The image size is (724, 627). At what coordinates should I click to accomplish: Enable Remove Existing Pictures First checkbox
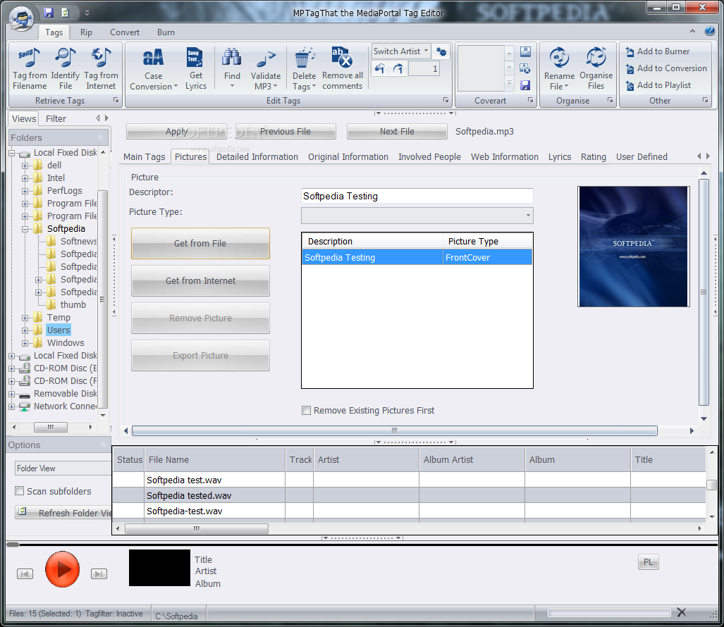click(306, 410)
